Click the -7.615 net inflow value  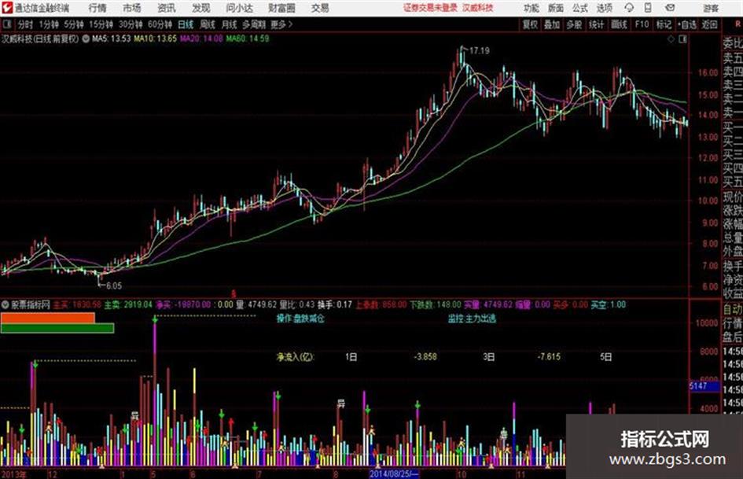pyautogui.click(x=550, y=356)
